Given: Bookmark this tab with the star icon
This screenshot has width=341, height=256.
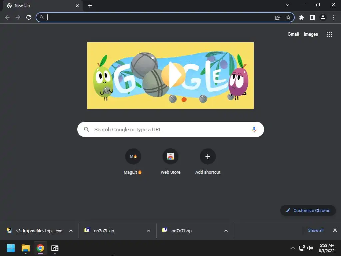Looking at the screenshot, I should coord(288,17).
